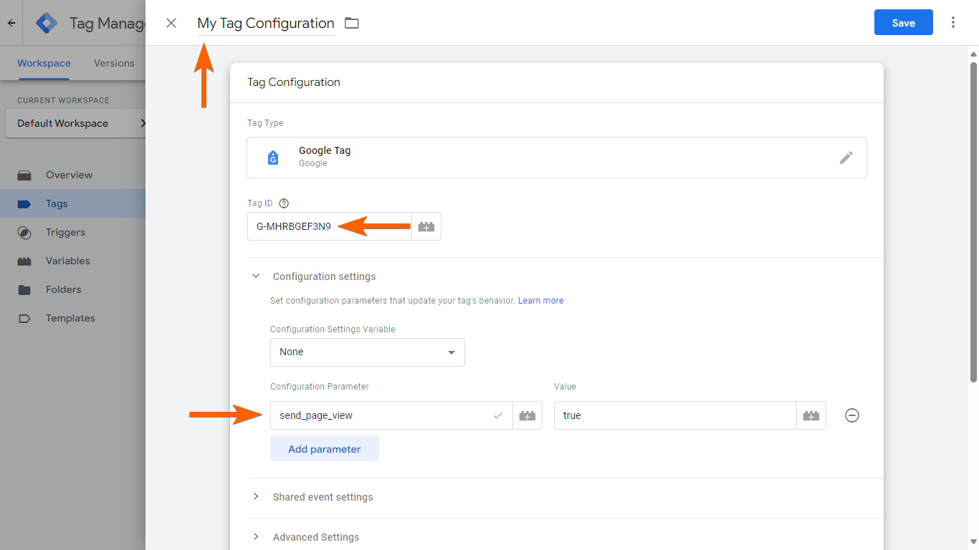Open Triggers in the sidebar
The width and height of the screenshot is (979, 550).
coord(65,232)
